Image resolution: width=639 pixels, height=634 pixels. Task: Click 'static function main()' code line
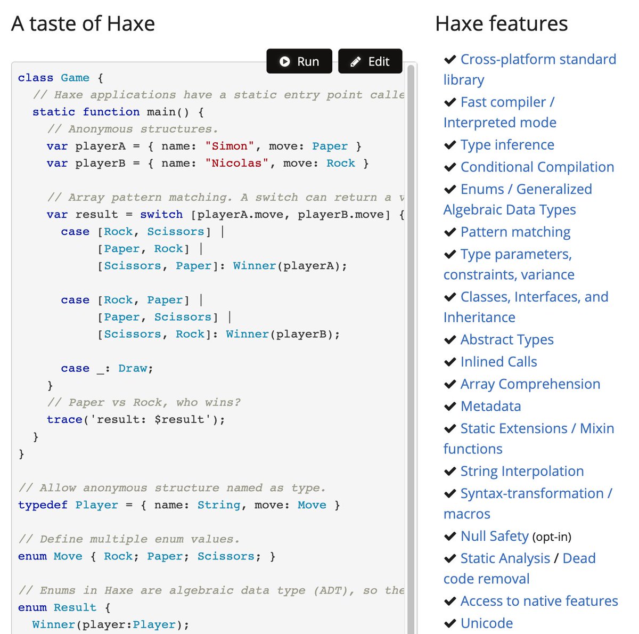[118, 112]
